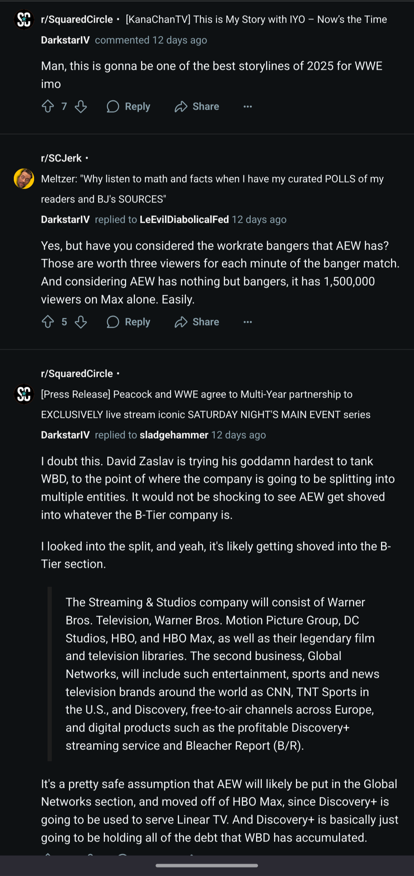Image resolution: width=414 pixels, height=876 pixels.
Task: Tap the SquaredCircle avatar on first comment
Action: tap(24, 20)
